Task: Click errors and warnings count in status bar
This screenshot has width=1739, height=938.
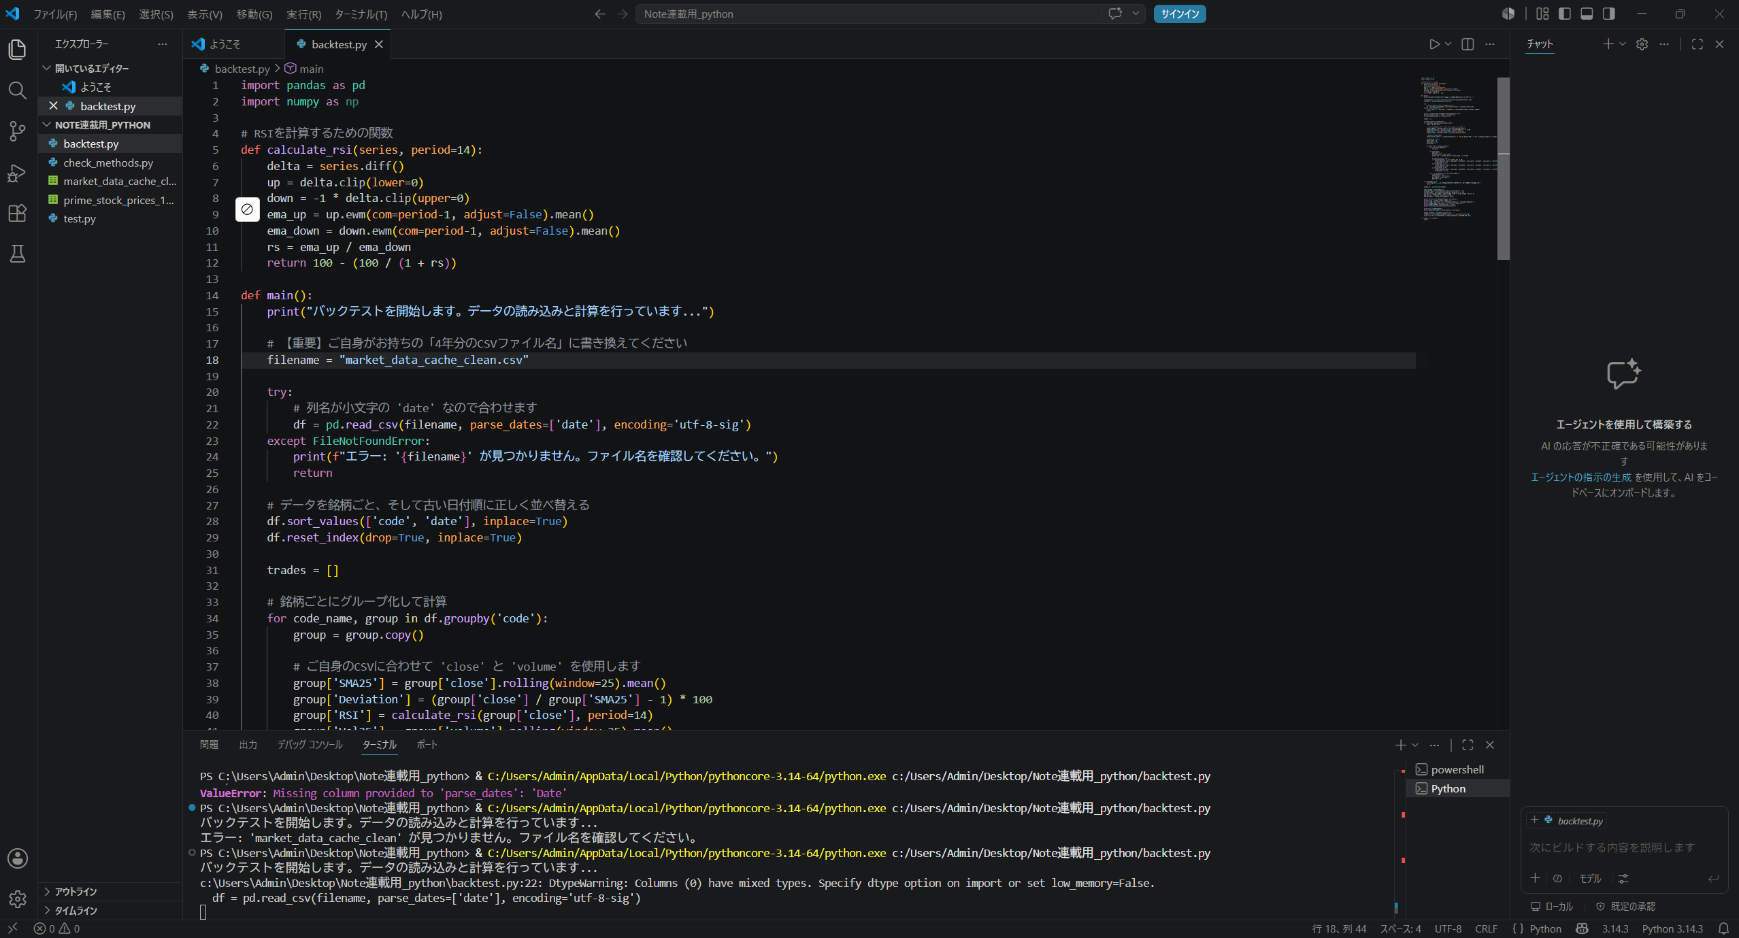Action: pos(57,928)
